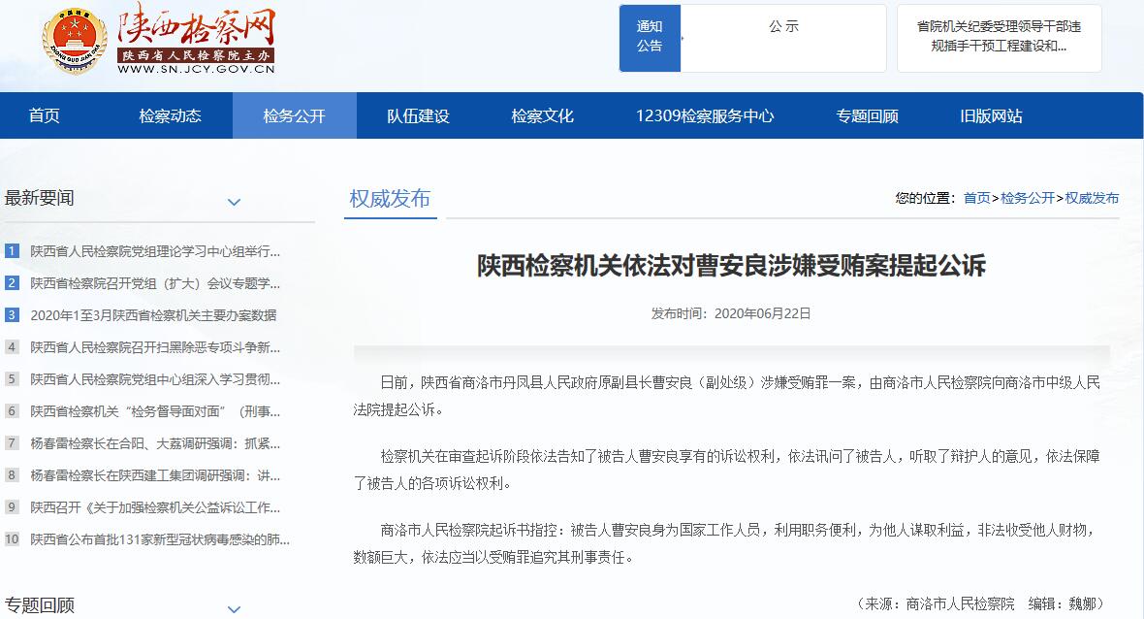Open the 首页 navigation menu item
This screenshot has height=619, width=1144.
click(45, 116)
